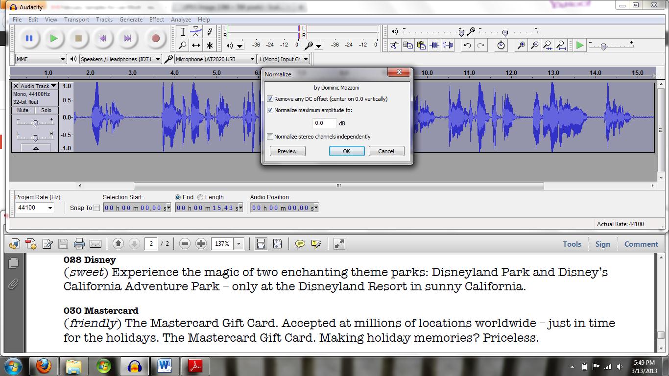
Task: Select the Selection (I-beam) tool
Action: (183, 32)
